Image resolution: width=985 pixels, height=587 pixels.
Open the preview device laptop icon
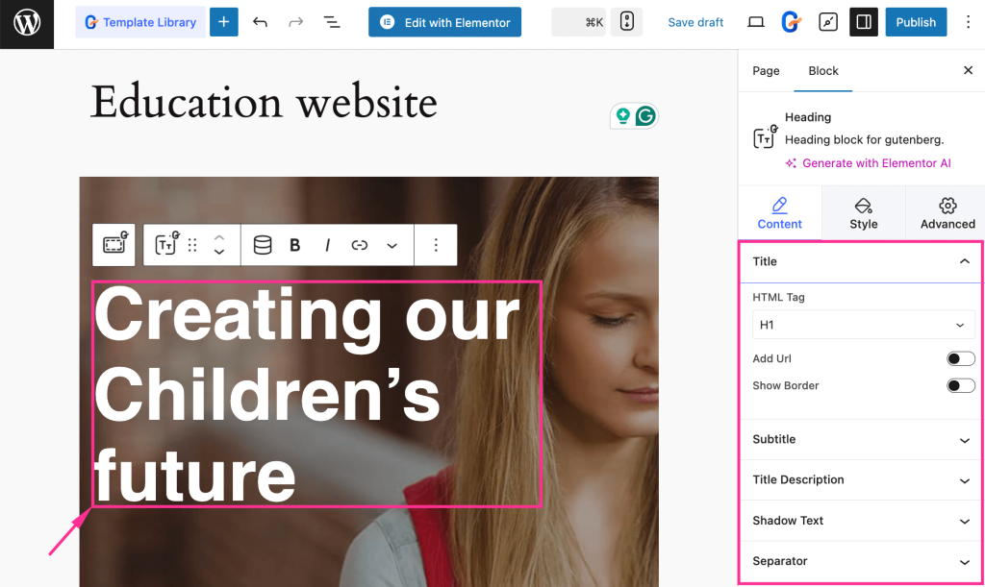(756, 21)
